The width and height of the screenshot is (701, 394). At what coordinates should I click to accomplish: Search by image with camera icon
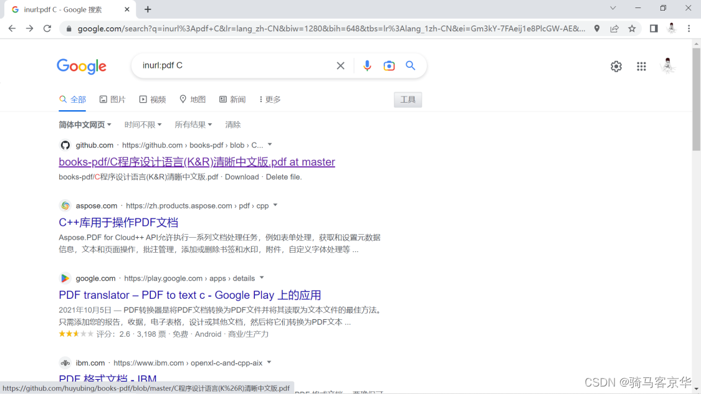[389, 66]
